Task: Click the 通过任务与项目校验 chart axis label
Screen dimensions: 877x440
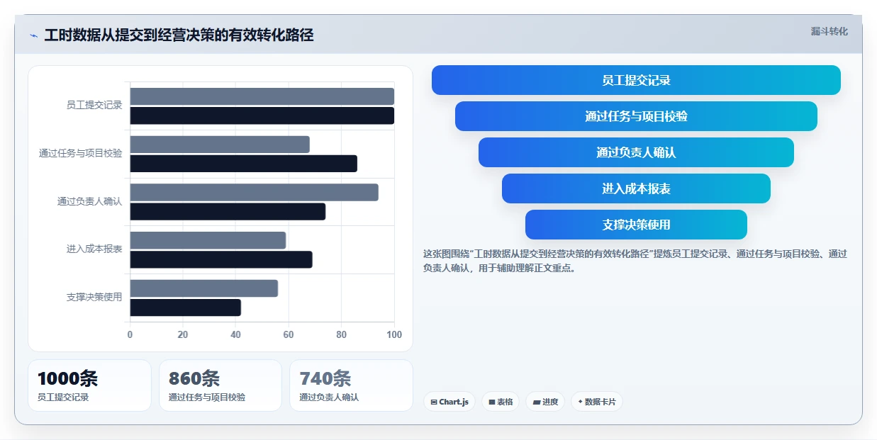Action: pyautogui.click(x=81, y=153)
